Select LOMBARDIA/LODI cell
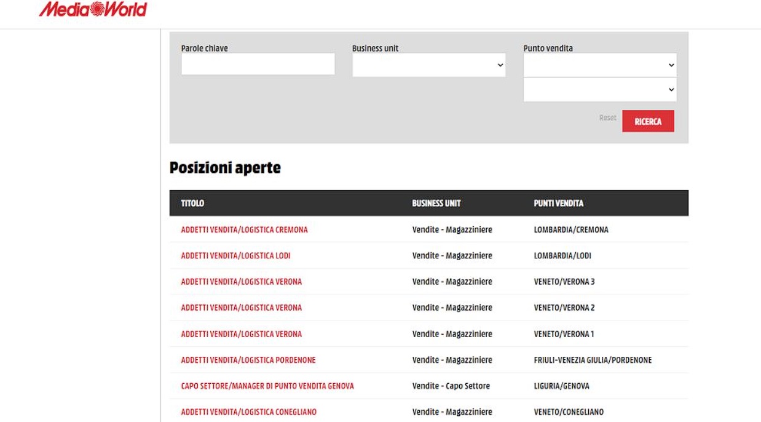 (562, 255)
